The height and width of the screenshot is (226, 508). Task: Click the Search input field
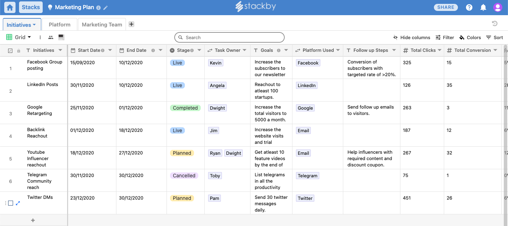pos(229,37)
